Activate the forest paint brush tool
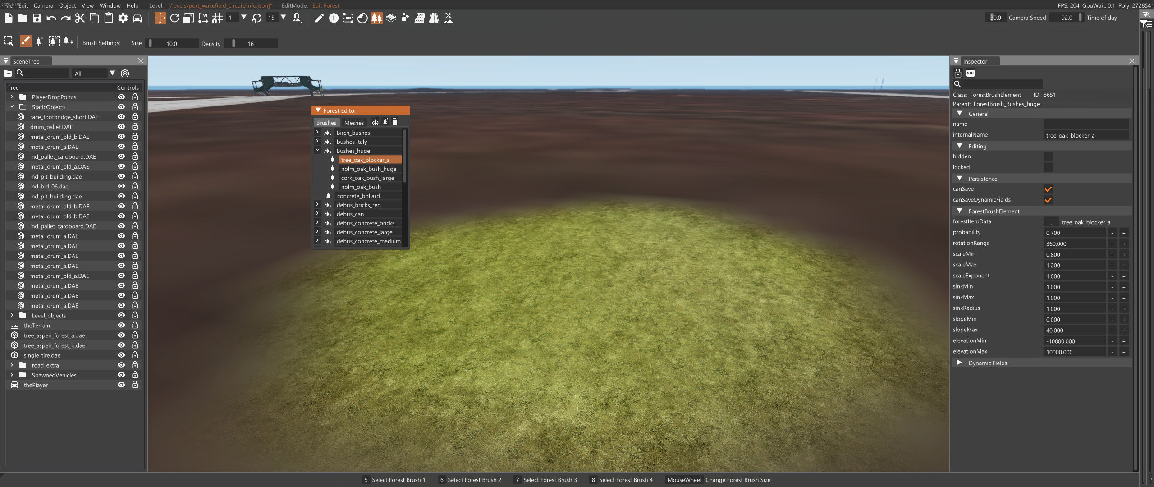 coord(25,41)
